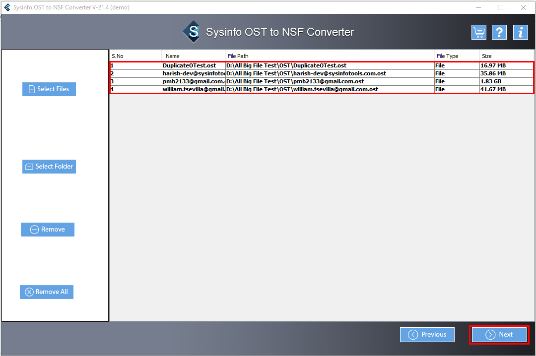Screen dimensions: 536x356
Task: Click File type cell in harish-dev row
Action: (457, 73)
